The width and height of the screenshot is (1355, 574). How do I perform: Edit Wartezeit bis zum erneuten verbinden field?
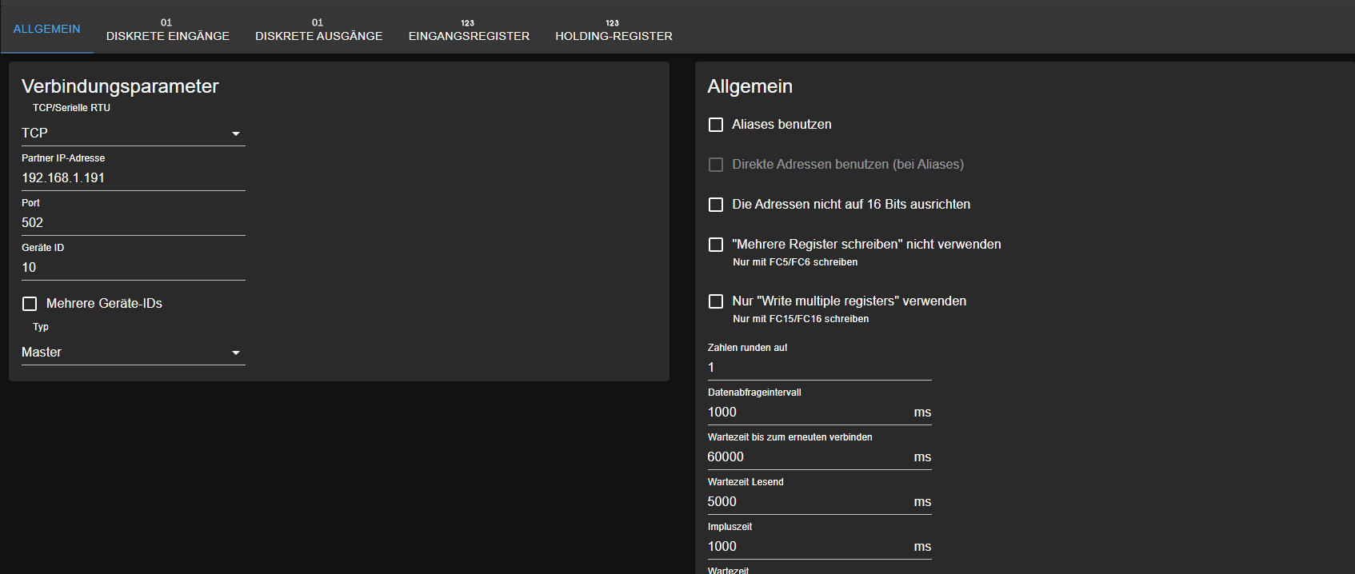[808, 457]
